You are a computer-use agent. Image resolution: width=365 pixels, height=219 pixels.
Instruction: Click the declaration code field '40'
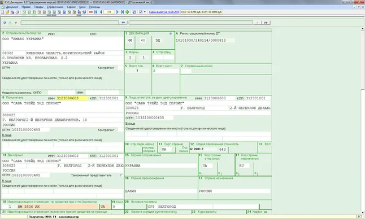click(143, 40)
